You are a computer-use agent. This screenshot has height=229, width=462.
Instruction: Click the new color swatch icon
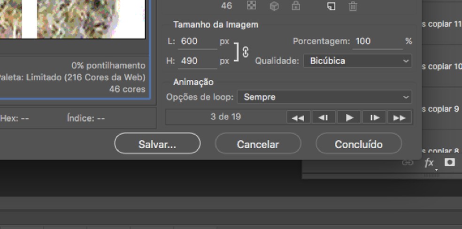click(331, 6)
